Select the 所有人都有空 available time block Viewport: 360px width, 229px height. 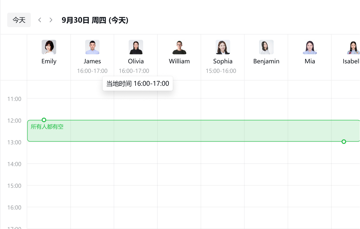[192, 132]
